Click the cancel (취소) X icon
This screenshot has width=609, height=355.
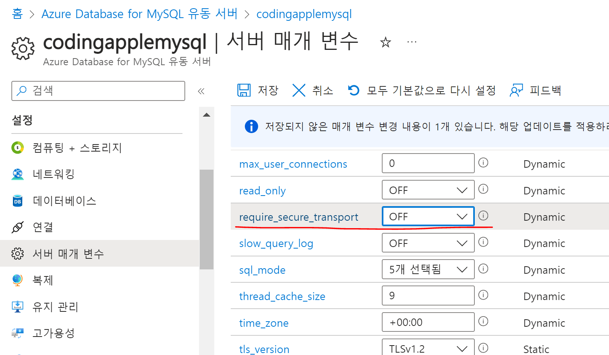coord(299,90)
